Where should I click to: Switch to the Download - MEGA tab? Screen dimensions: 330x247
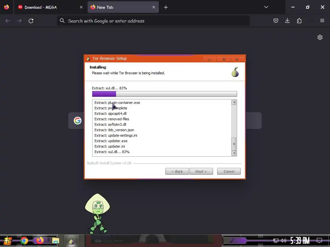click(x=51, y=7)
